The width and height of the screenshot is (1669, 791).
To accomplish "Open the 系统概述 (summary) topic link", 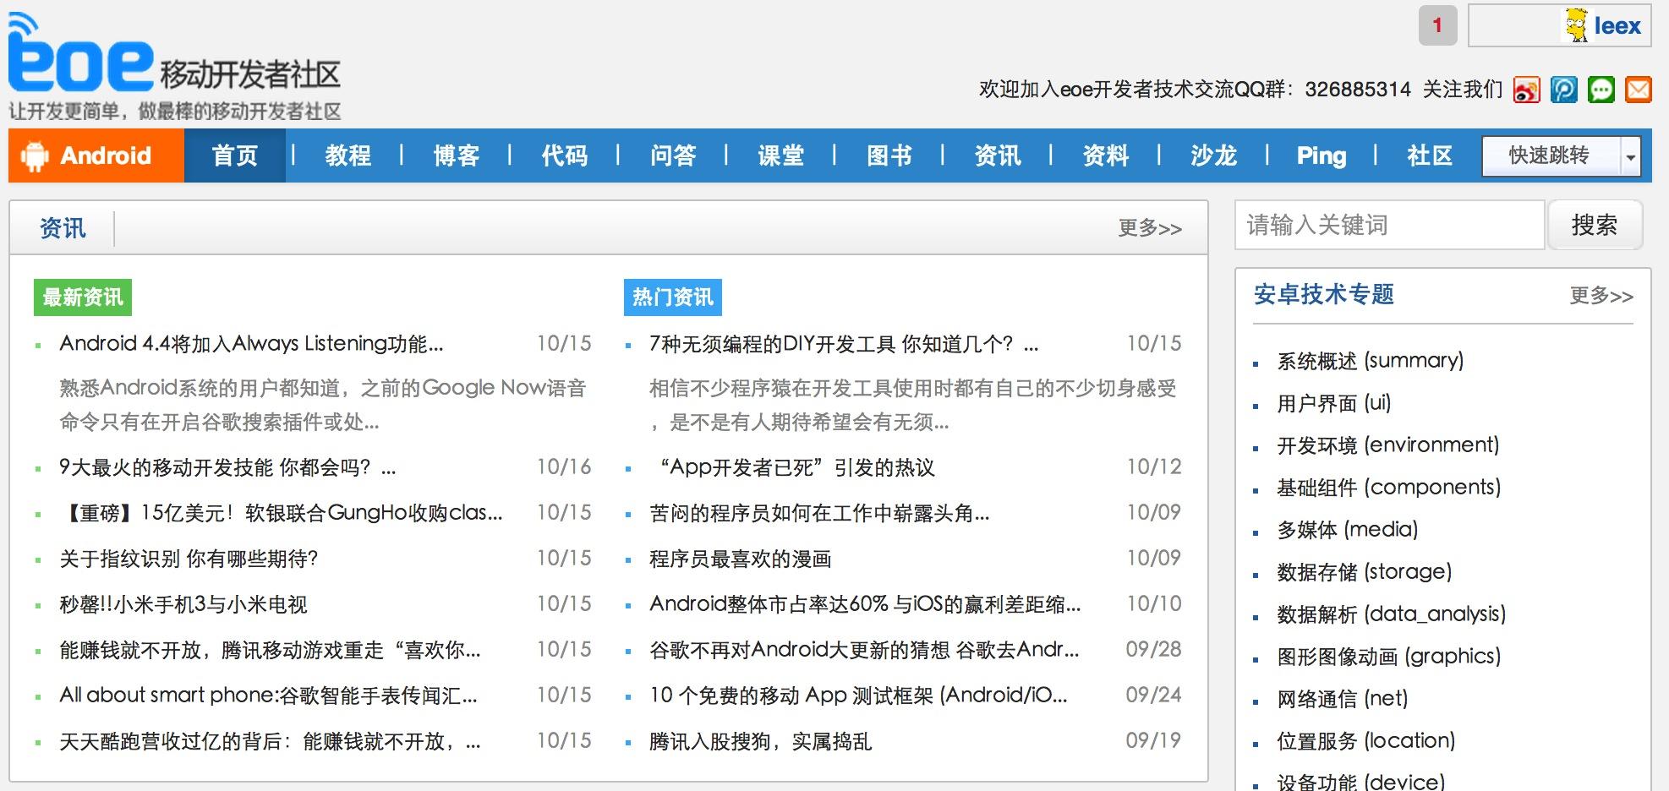I will pos(1370,360).
